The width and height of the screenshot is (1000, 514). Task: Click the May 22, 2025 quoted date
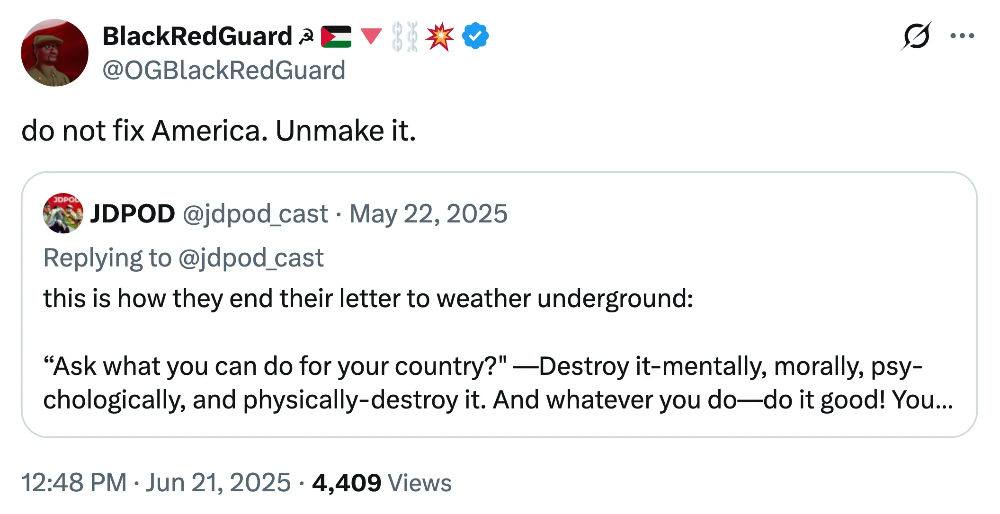coord(429,214)
